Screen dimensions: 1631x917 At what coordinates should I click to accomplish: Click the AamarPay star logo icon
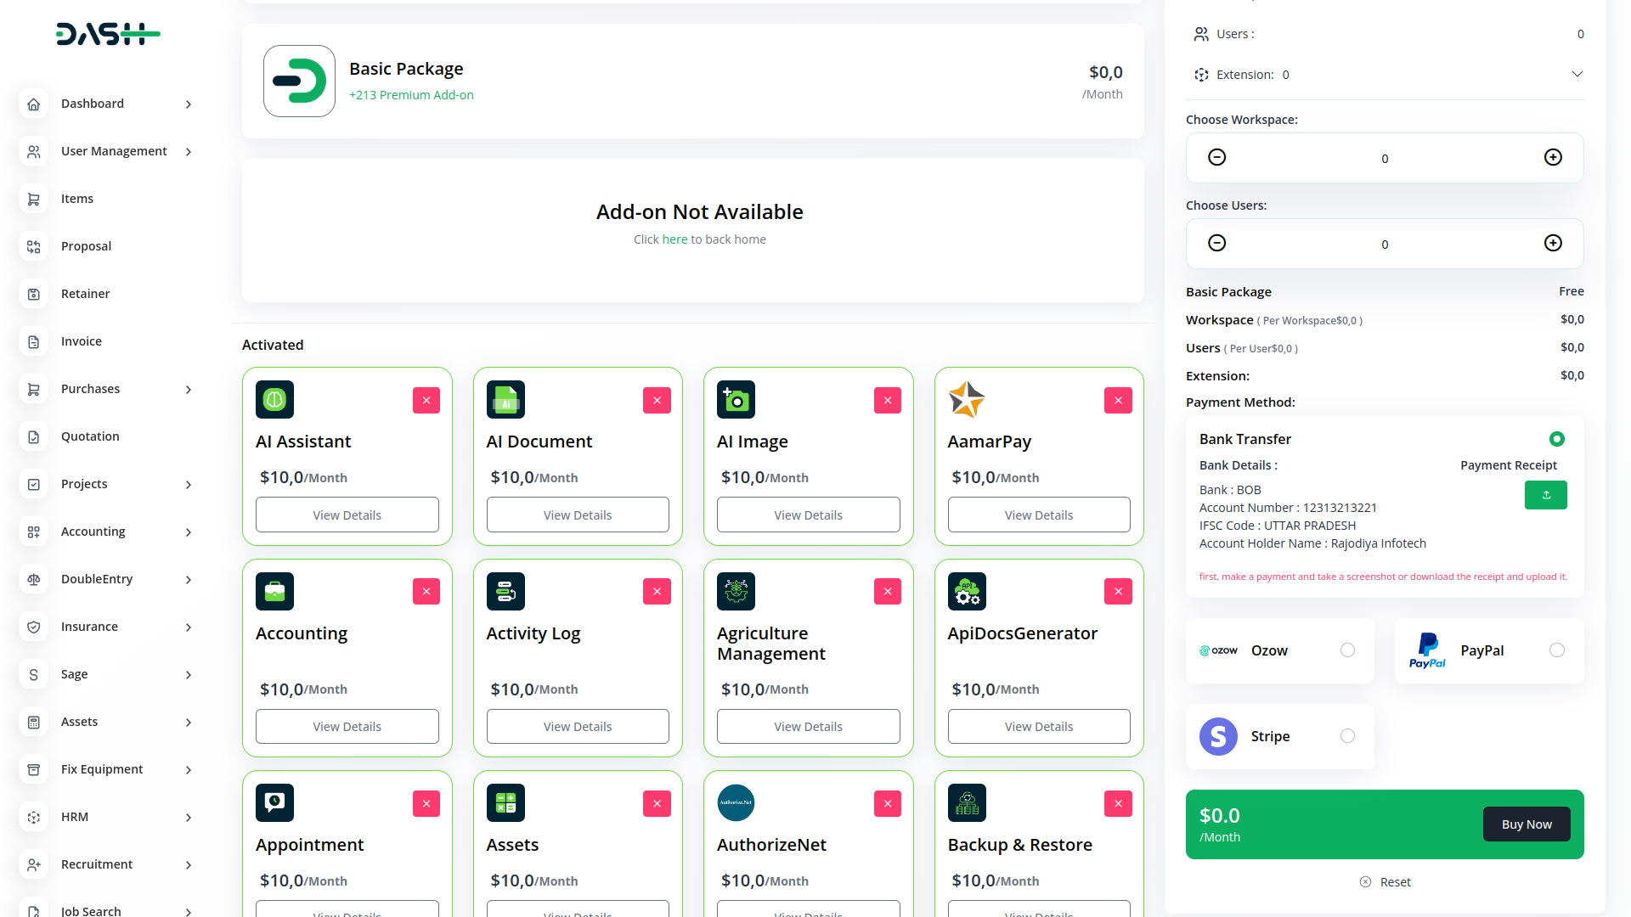[967, 400]
